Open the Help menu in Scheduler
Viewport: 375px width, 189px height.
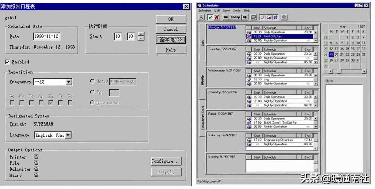click(x=247, y=11)
